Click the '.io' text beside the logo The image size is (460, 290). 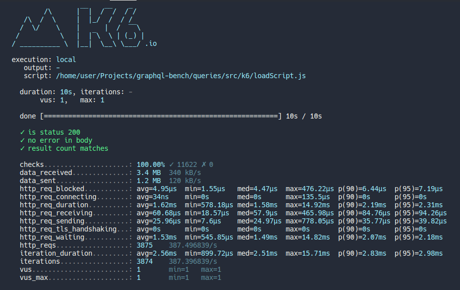pos(151,44)
